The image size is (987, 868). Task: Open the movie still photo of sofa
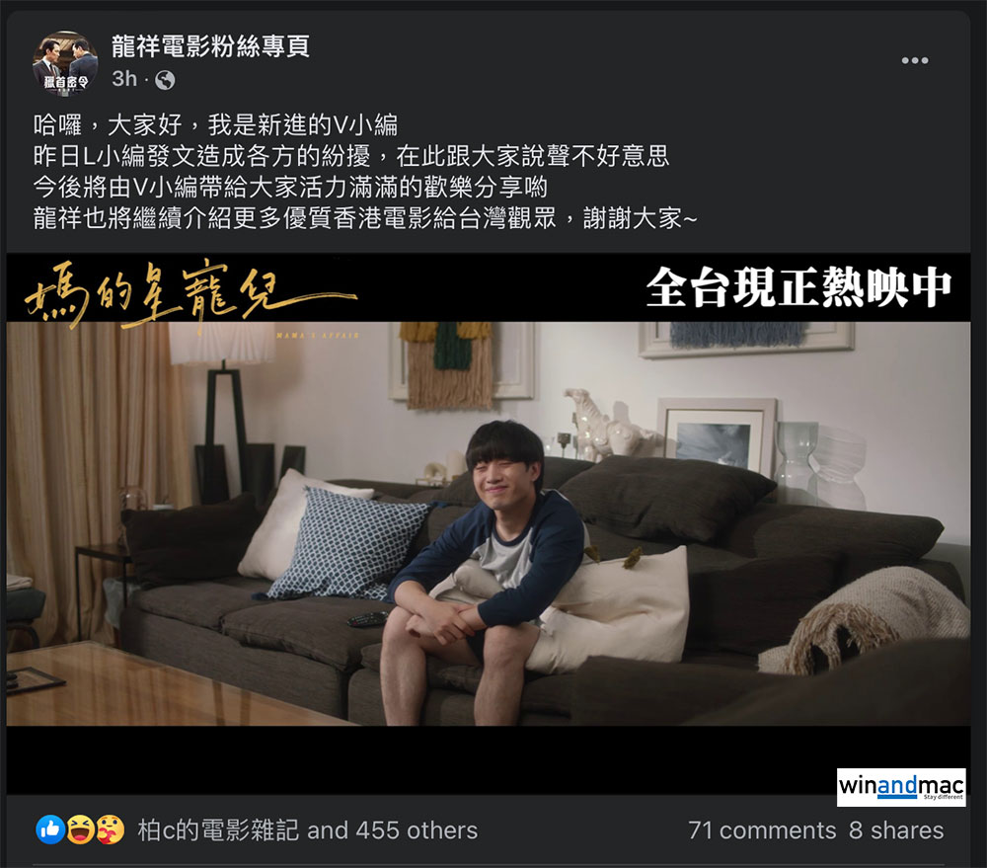(x=488, y=523)
